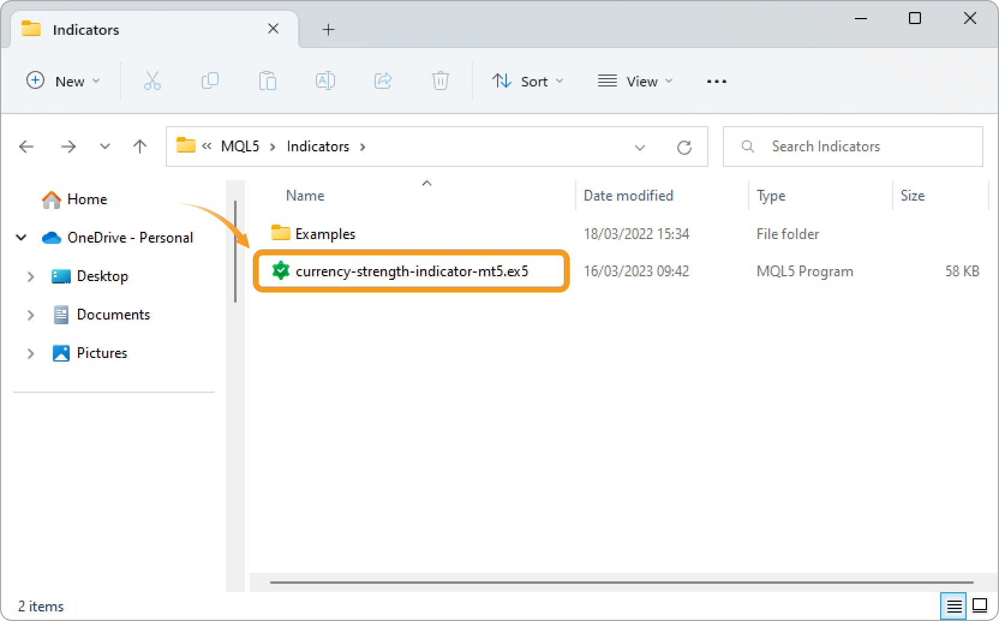Click the Examples folder icon

[280, 233]
